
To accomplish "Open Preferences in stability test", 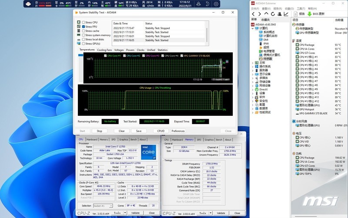I will 178,131.
